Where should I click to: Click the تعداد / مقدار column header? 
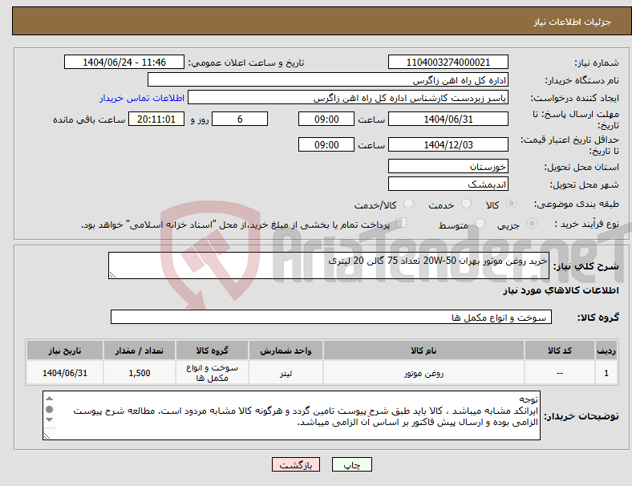[x=140, y=350]
